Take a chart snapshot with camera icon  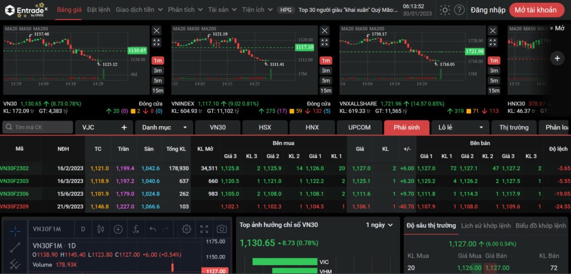click(221, 229)
